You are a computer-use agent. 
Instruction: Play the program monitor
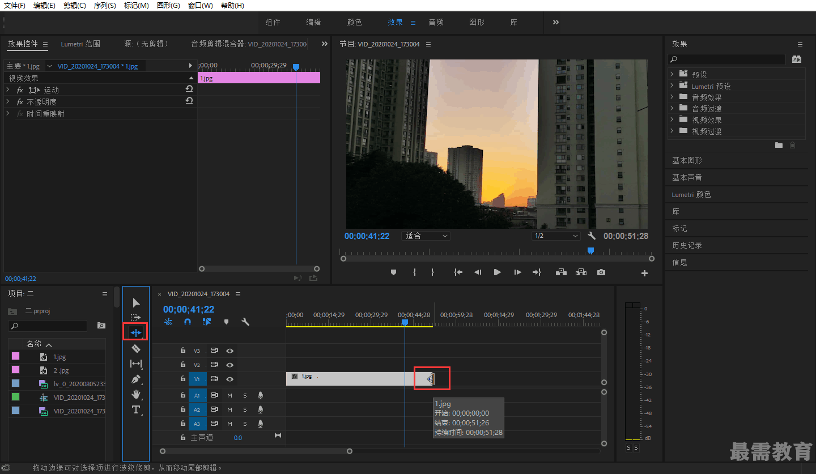497,272
